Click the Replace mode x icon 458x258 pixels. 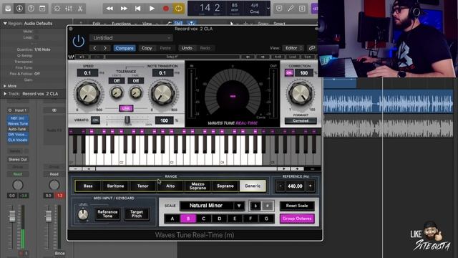[279, 9]
